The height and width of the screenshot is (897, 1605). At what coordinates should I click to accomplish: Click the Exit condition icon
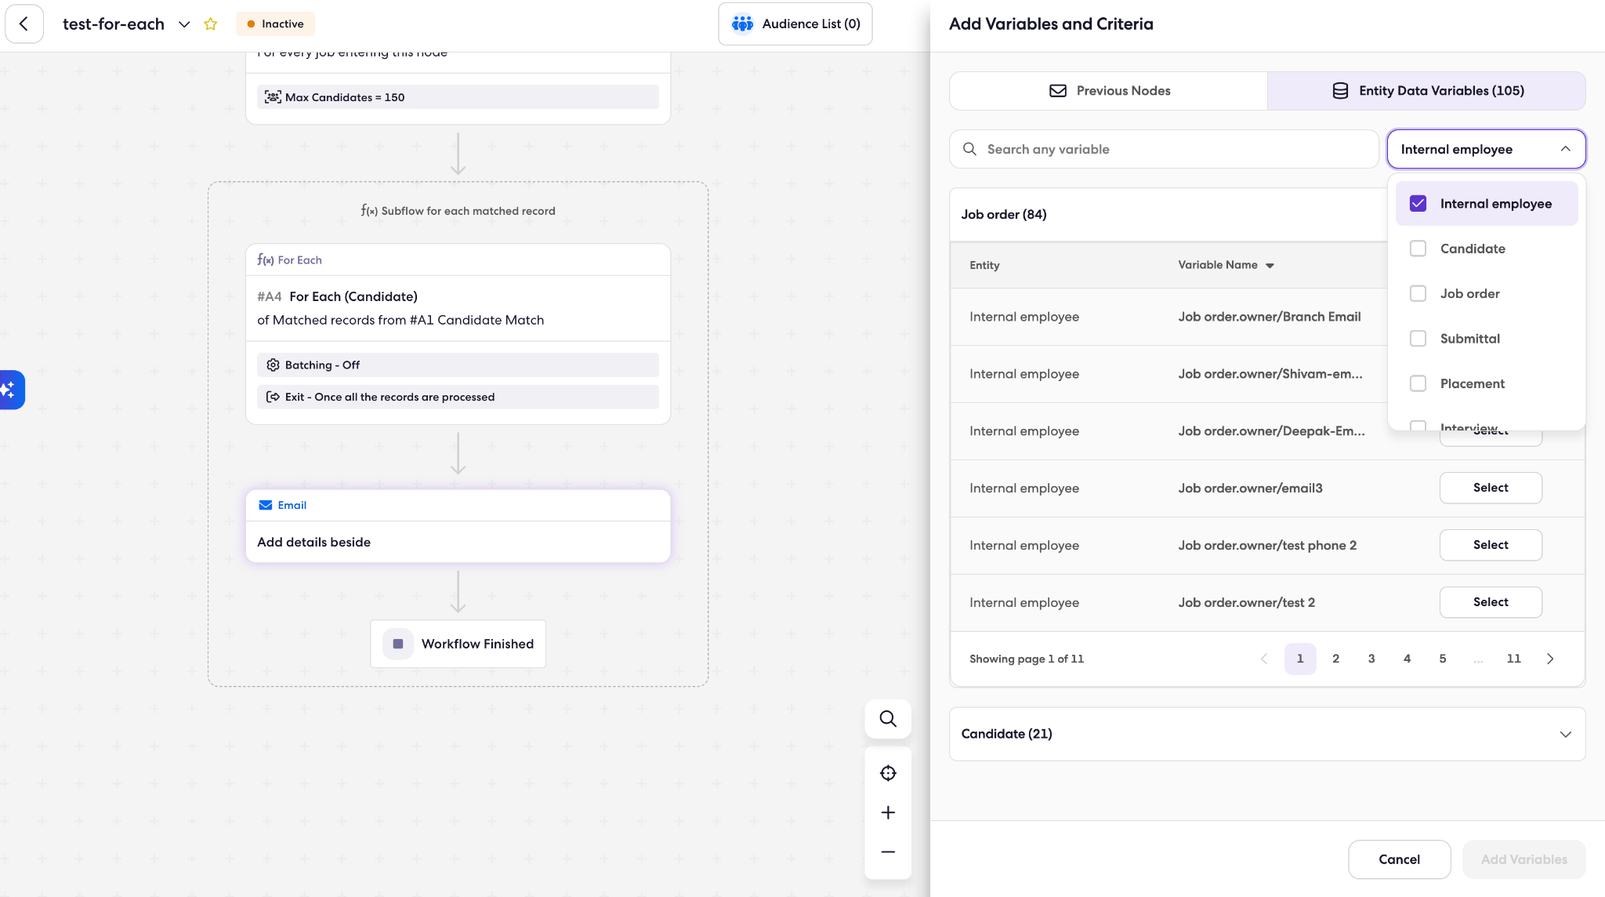click(273, 397)
